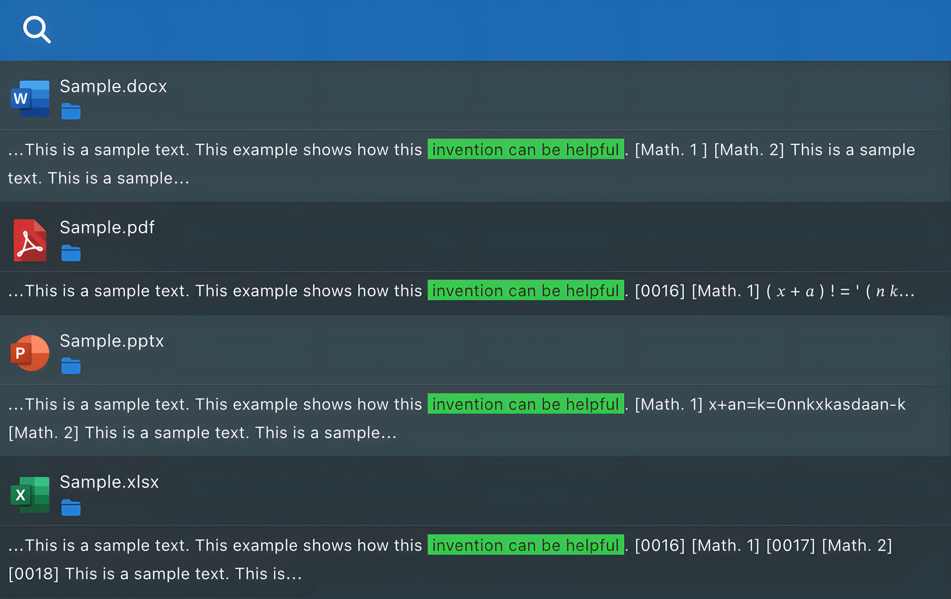Open the folder icon under Sample.pdf
This screenshot has height=599, width=951.
[x=71, y=253]
